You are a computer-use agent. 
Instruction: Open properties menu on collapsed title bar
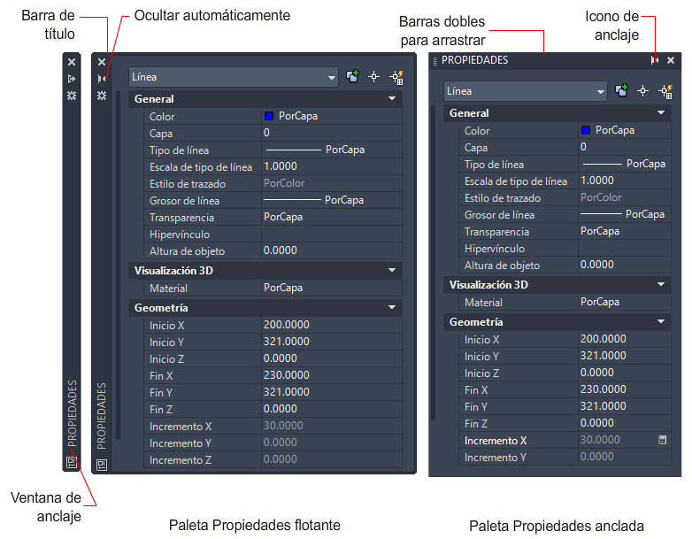coord(72,96)
